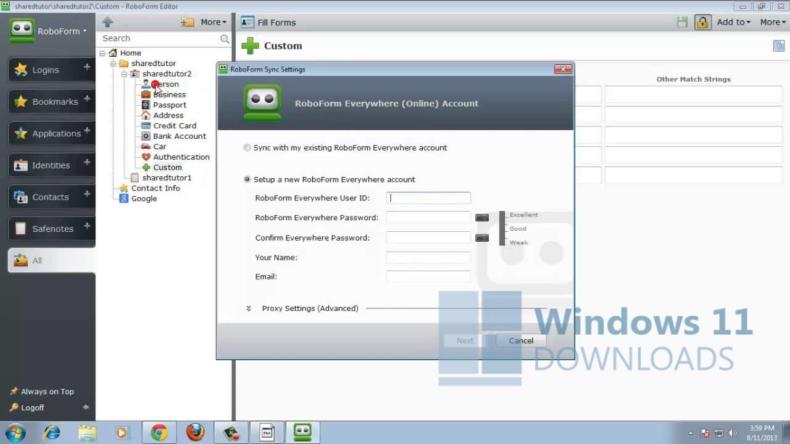The image size is (790, 444).
Task: Select sync with existing RoboForm Everywhere account
Action: (x=247, y=147)
